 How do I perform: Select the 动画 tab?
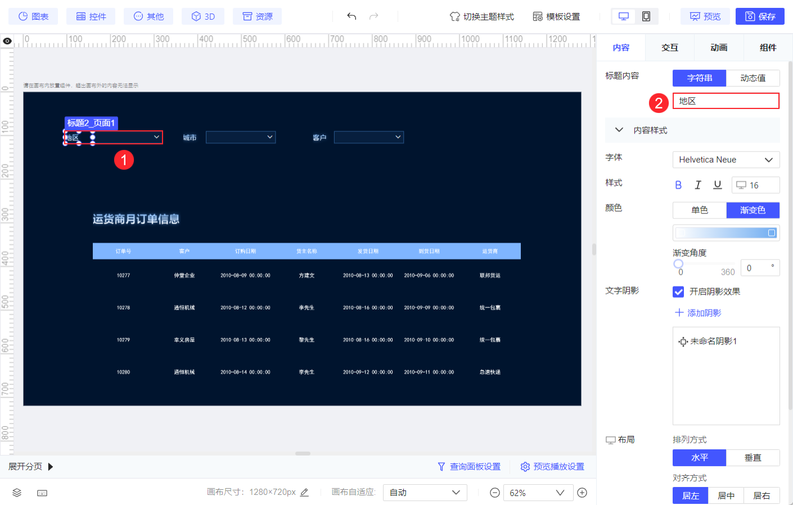pos(719,48)
